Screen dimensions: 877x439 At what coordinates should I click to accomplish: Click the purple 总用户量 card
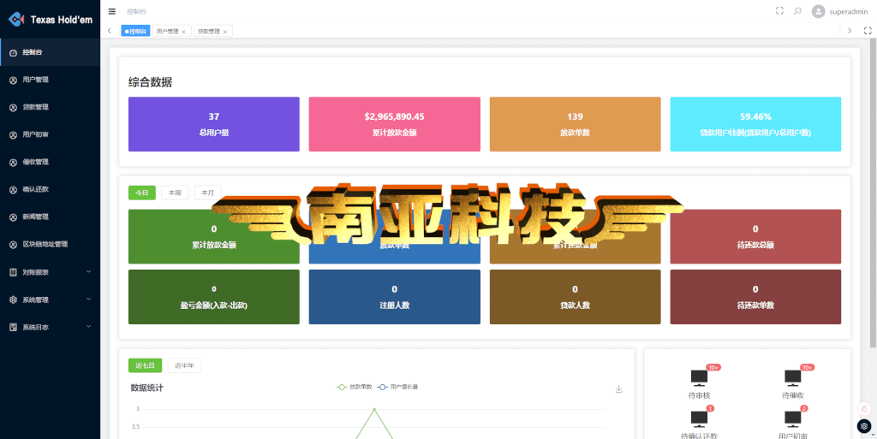pos(213,124)
